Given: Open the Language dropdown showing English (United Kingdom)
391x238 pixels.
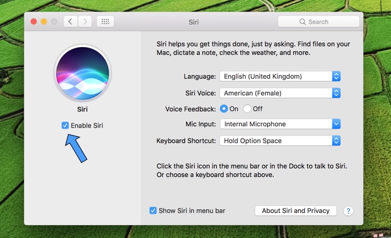Looking at the screenshot, I should point(280,76).
